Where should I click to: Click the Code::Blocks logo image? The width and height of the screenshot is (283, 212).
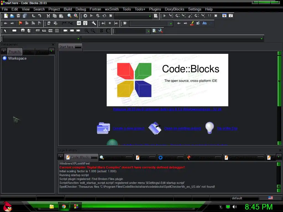(x=167, y=80)
